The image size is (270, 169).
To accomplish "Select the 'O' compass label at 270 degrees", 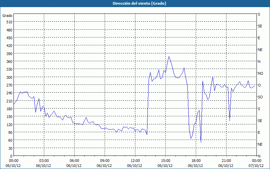I will coord(259,85).
